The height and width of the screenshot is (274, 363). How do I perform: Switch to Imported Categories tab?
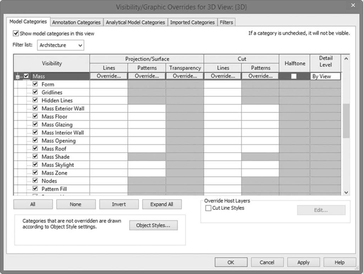192,22
